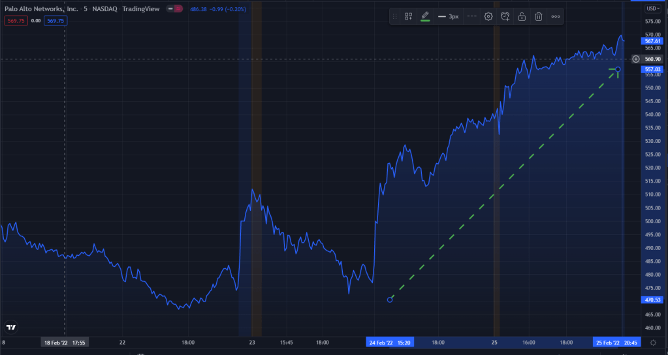
Task: Open drawing templates in floating toolbar
Action: (408, 16)
